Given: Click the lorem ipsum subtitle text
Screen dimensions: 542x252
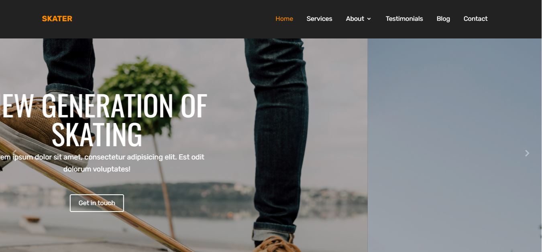Looking at the screenshot, I should click(x=102, y=163).
